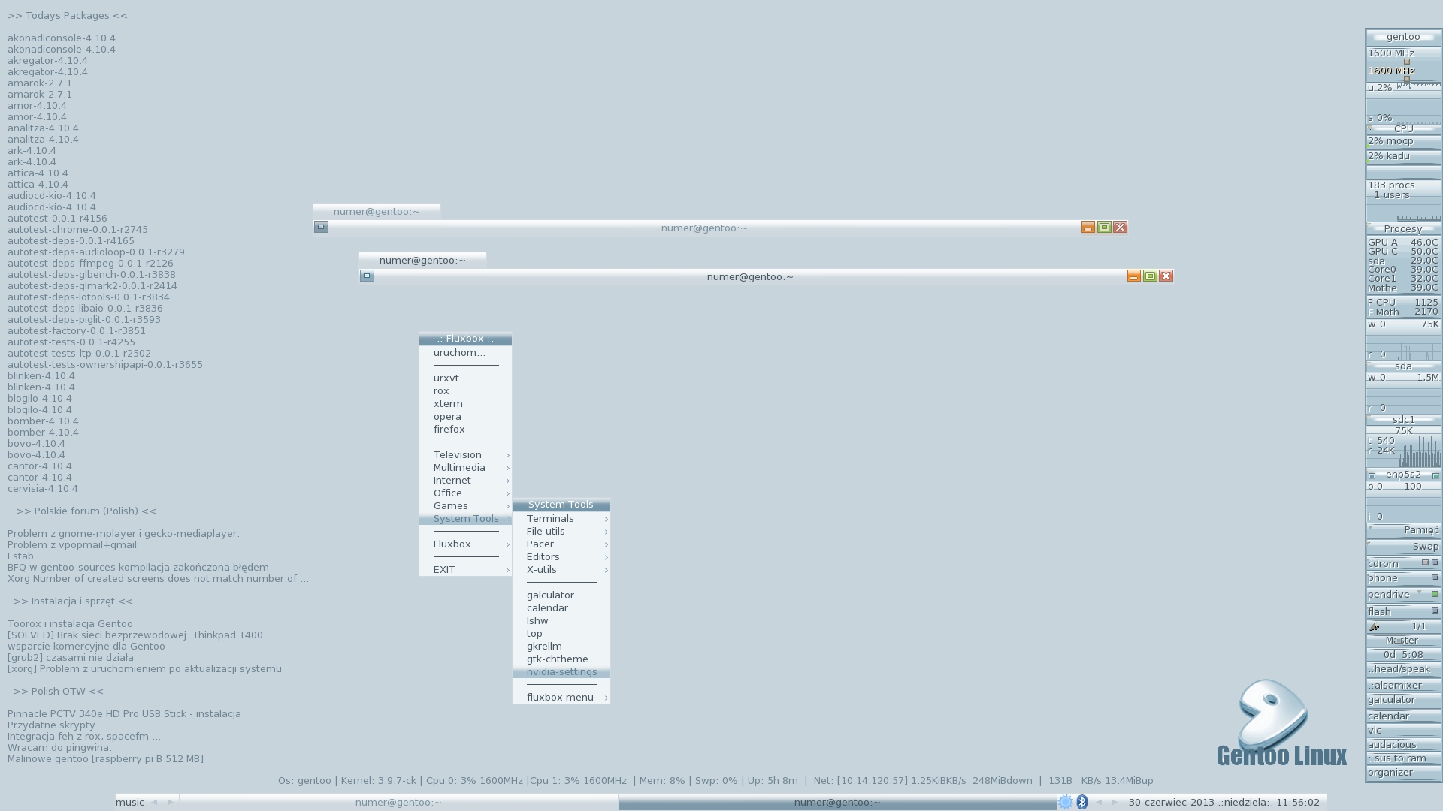Open the File utils submenu
Viewport: 1443px width, 811px height.
pyautogui.click(x=561, y=531)
